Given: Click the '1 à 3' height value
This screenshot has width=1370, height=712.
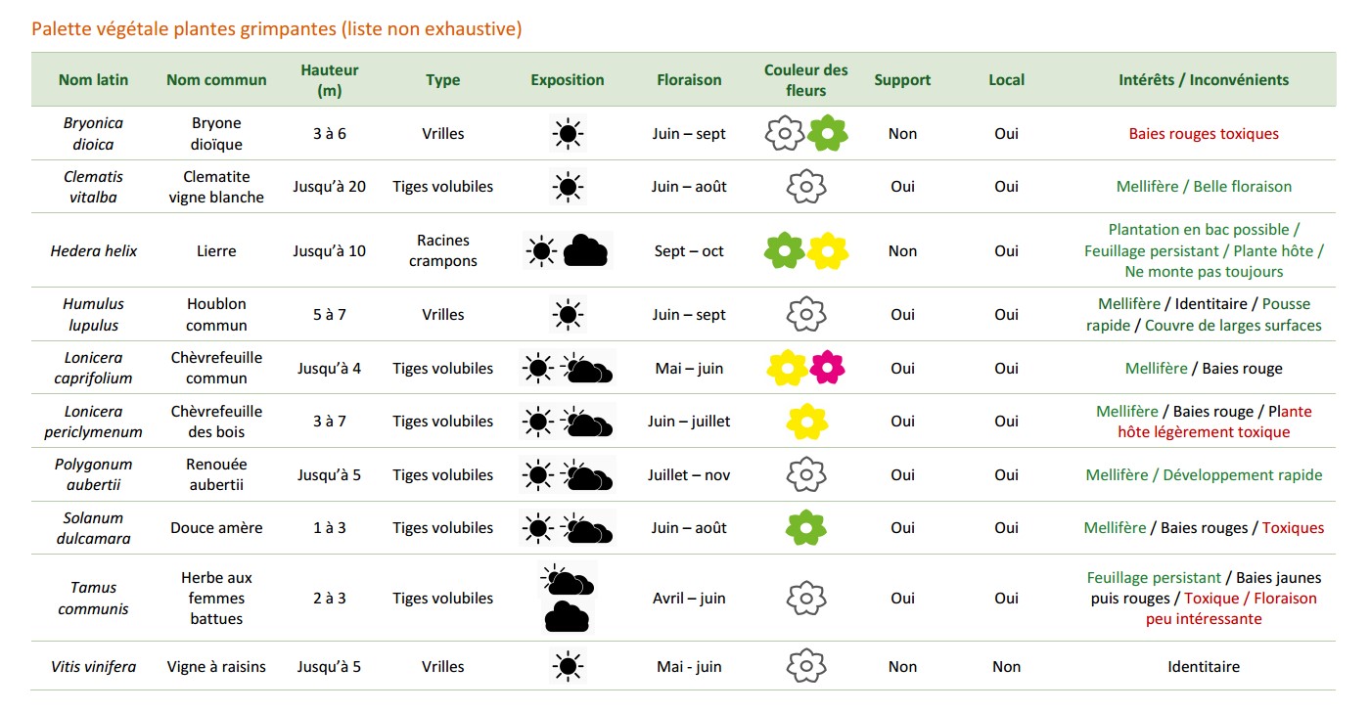Looking at the screenshot, I should pos(330,527).
